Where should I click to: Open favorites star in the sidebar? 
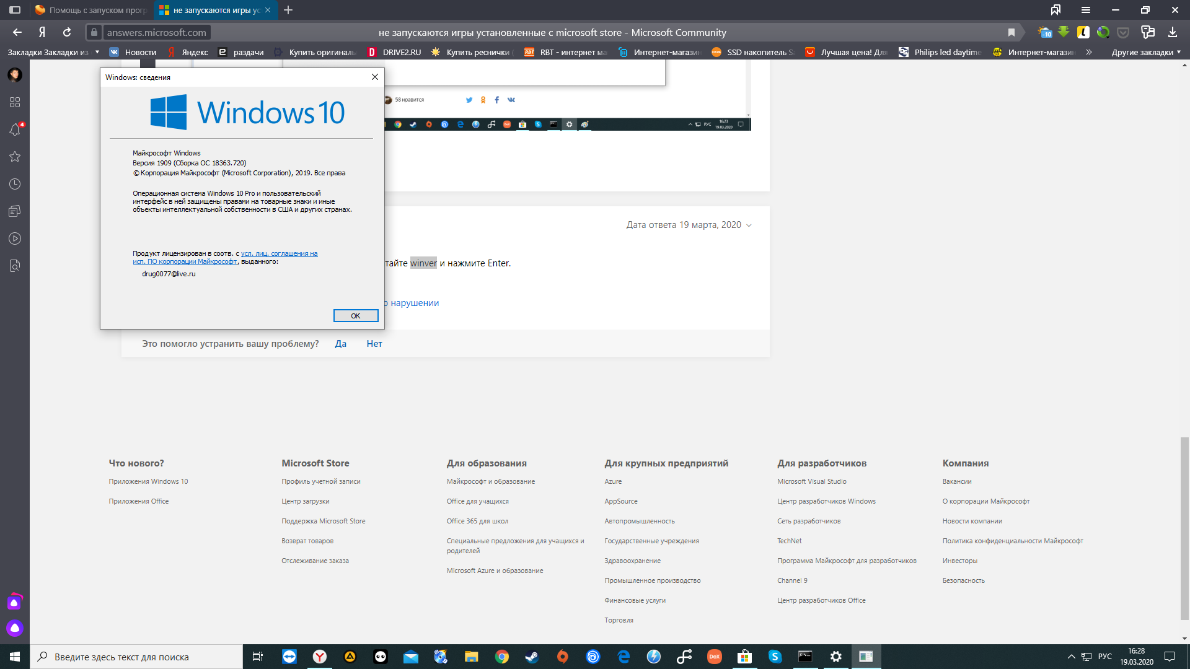click(15, 157)
